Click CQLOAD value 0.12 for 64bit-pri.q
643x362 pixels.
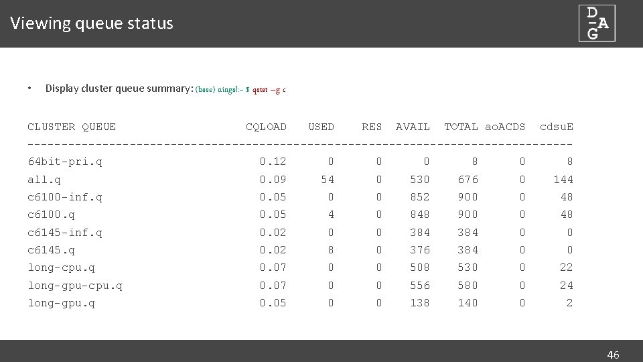click(x=273, y=162)
